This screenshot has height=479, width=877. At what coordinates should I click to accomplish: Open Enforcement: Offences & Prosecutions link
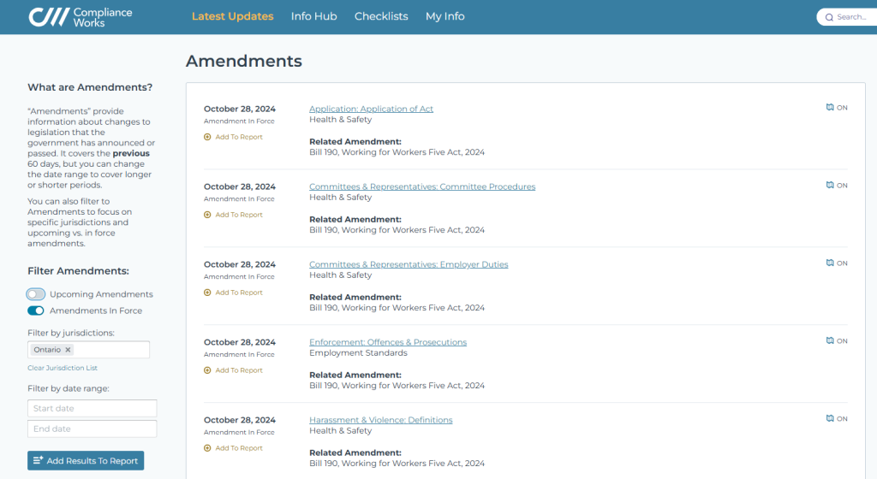click(388, 342)
